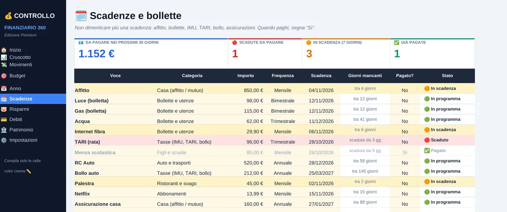Select Frequenza cell Bimestrale for Gas (bolletta)
This screenshot has width=507, height=212.
pyautogui.click(x=283, y=109)
